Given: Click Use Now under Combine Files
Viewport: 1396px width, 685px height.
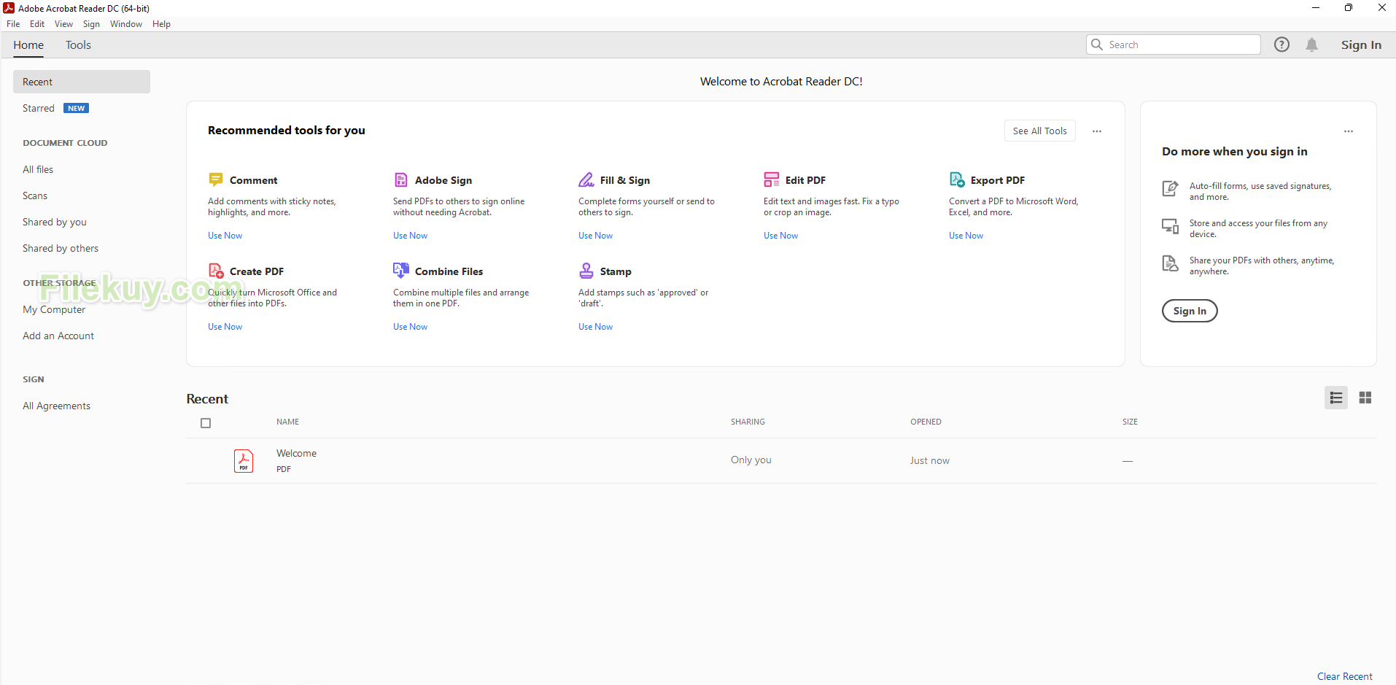Looking at the screenshot, I should 410,327.
